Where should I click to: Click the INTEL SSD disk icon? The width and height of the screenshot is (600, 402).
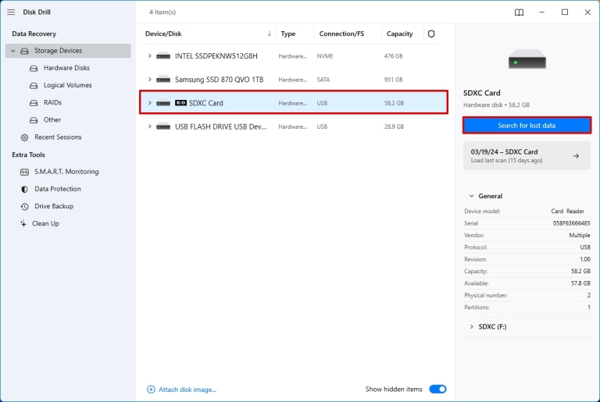pyautogui.click(x=163, y=56)
